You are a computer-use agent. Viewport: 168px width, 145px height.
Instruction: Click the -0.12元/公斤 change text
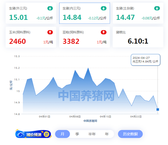(97, 18)
